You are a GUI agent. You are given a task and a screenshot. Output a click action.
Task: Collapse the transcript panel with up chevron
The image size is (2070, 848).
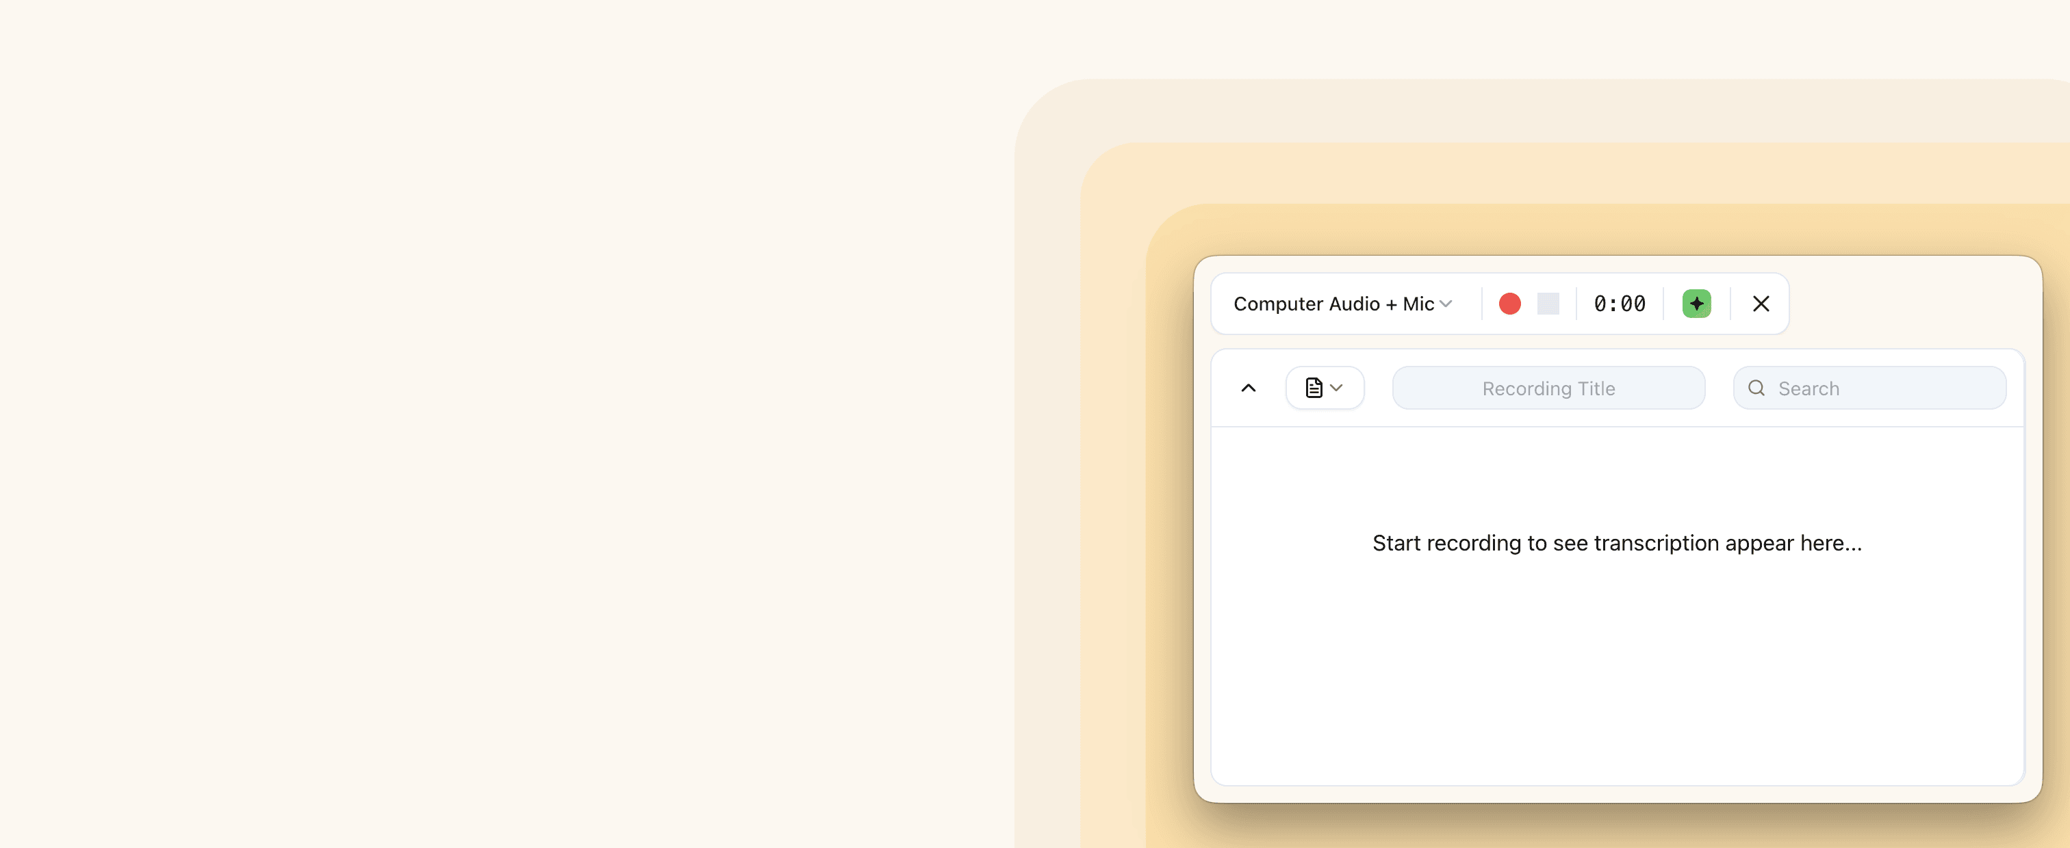tap(1248, 388)
